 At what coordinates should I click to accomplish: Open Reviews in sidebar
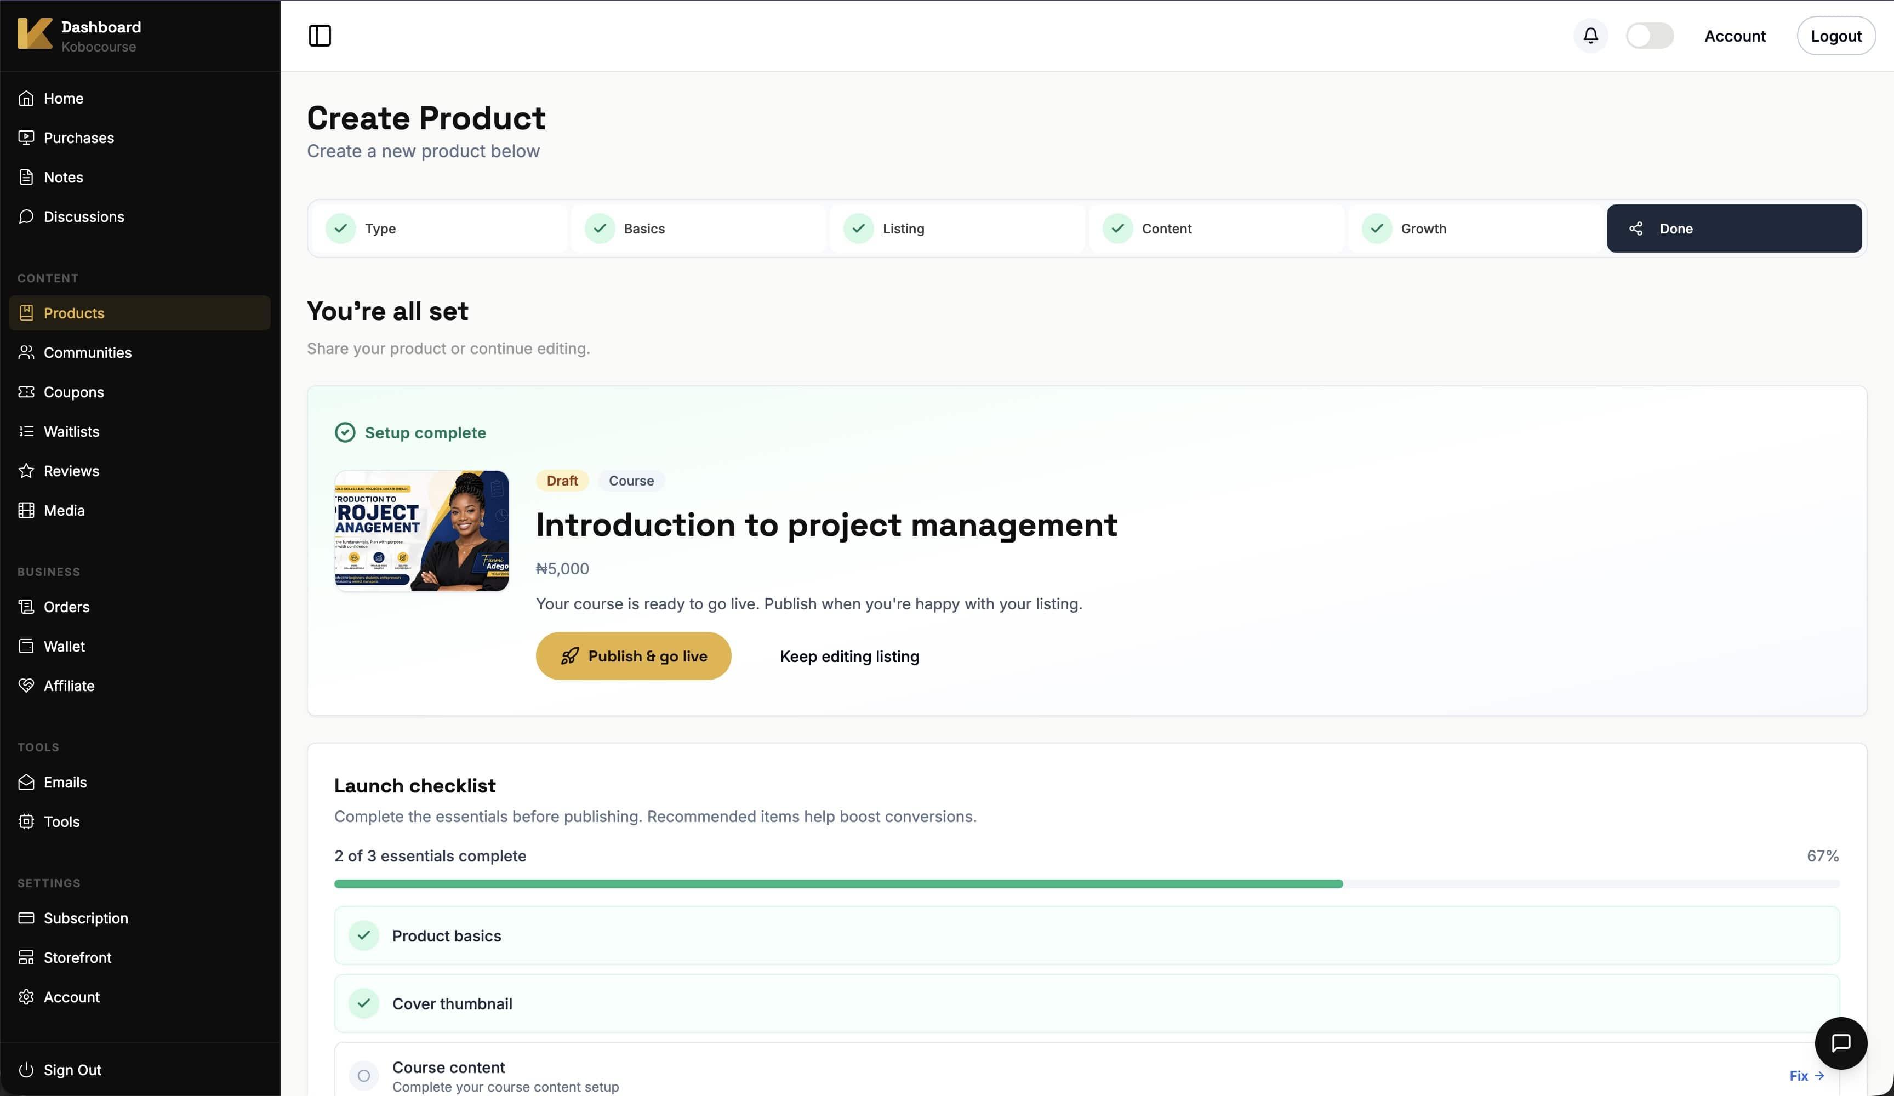point(139,471)
